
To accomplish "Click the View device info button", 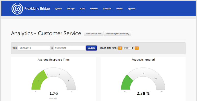I will point(94,34).
